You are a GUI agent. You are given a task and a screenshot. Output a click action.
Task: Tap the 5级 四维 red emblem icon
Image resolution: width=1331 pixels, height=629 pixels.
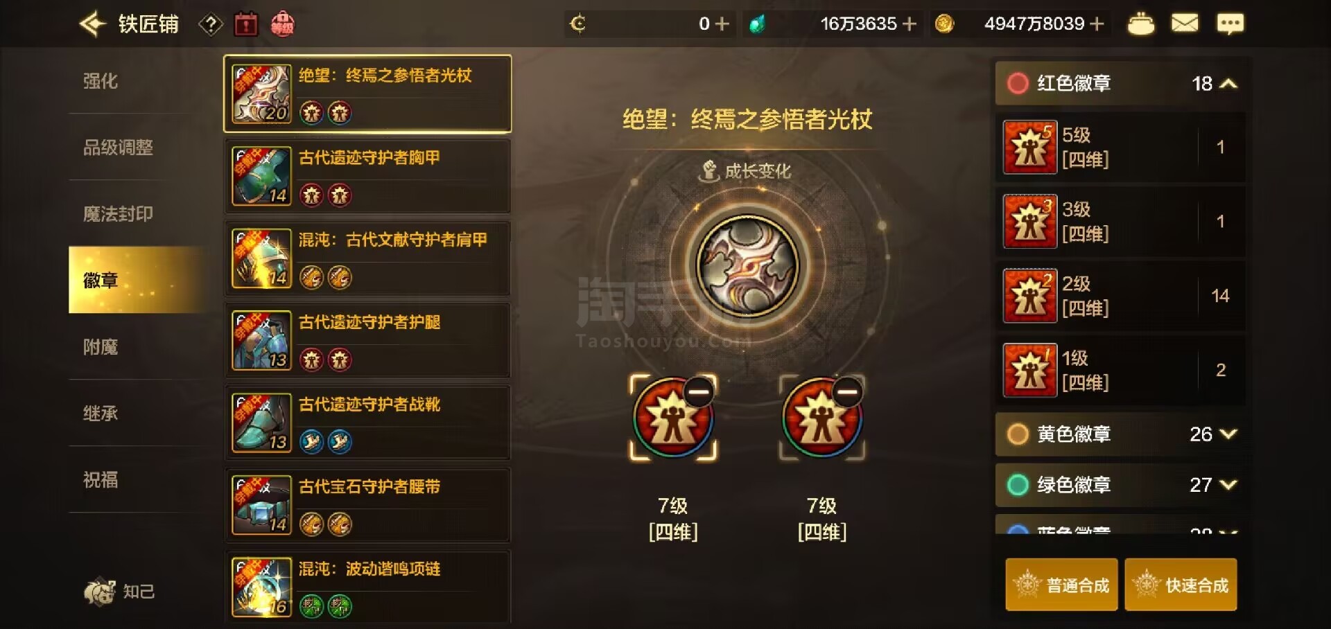pyautogui.click(x=1030, y=147)
